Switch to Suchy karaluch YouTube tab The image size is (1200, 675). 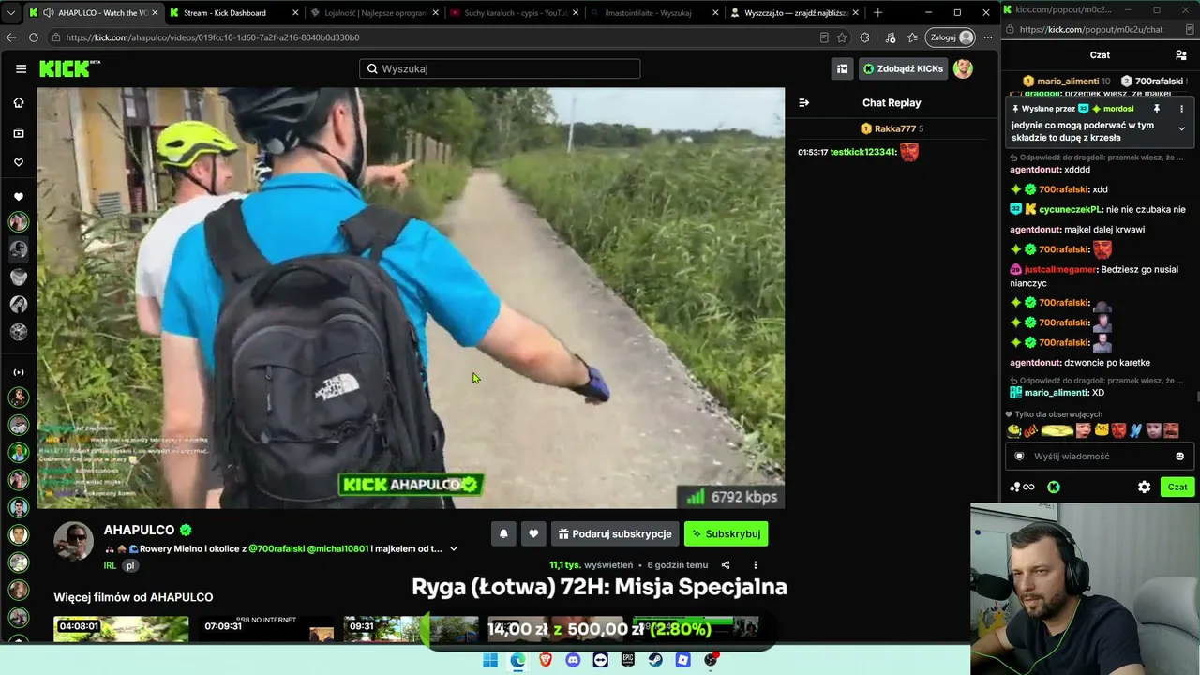pyautogui.click(x=516, y=13)
